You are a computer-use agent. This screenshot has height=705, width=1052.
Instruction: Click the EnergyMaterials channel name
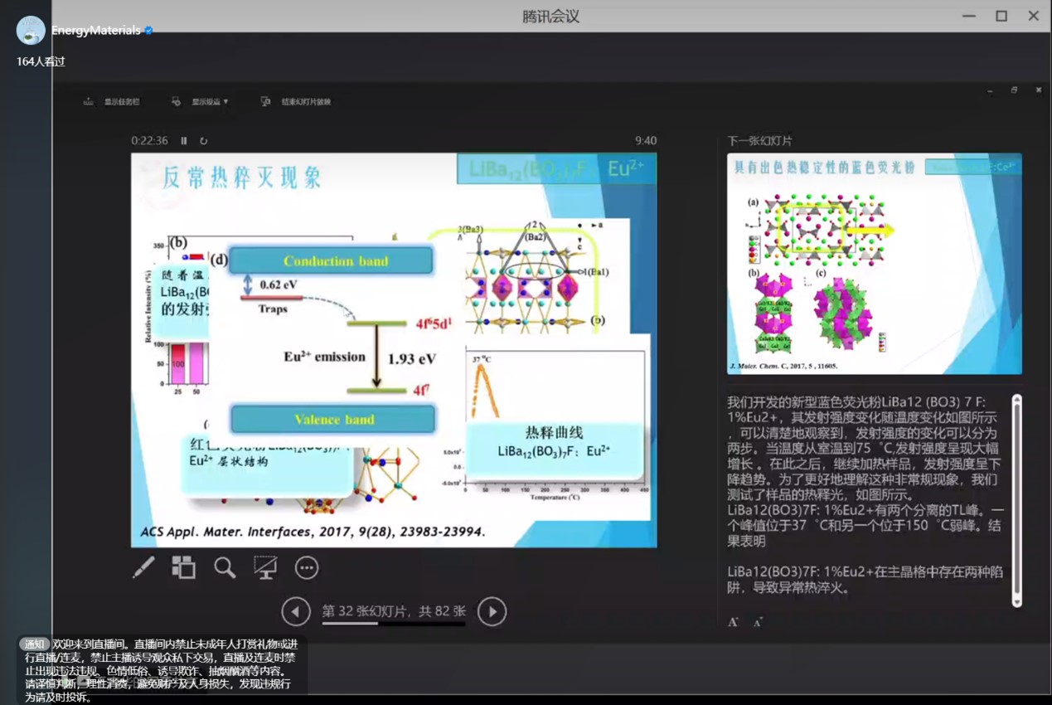click(96, 31)
